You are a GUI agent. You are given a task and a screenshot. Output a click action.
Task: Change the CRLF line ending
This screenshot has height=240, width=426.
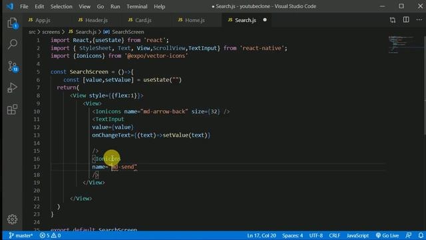pos(334,235)
